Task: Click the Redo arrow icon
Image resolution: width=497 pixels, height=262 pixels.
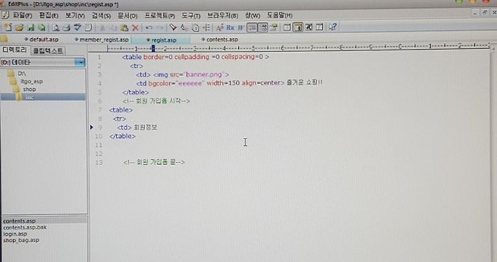Action: (160, 28)
